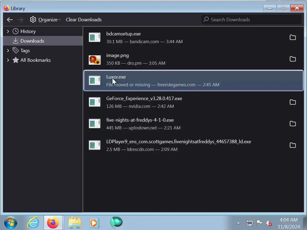Select the image.png file name
This screenshot has height=230, width=307.
[x=118, y=55]
